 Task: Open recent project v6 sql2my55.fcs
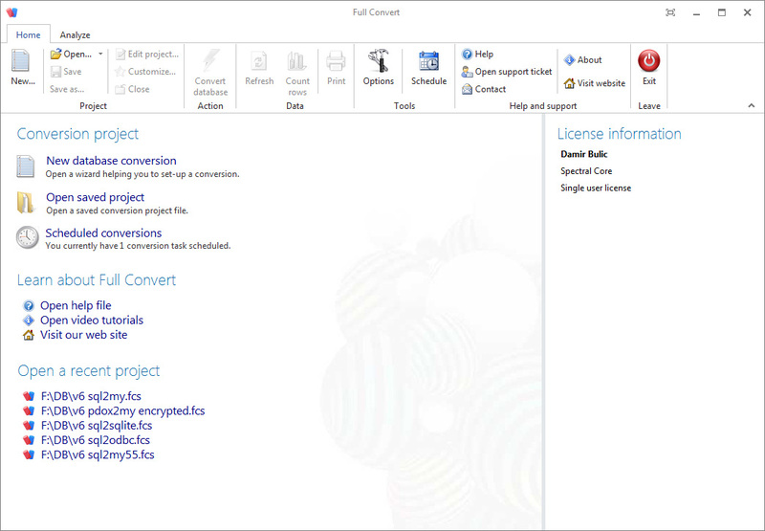tap(98, 454)
